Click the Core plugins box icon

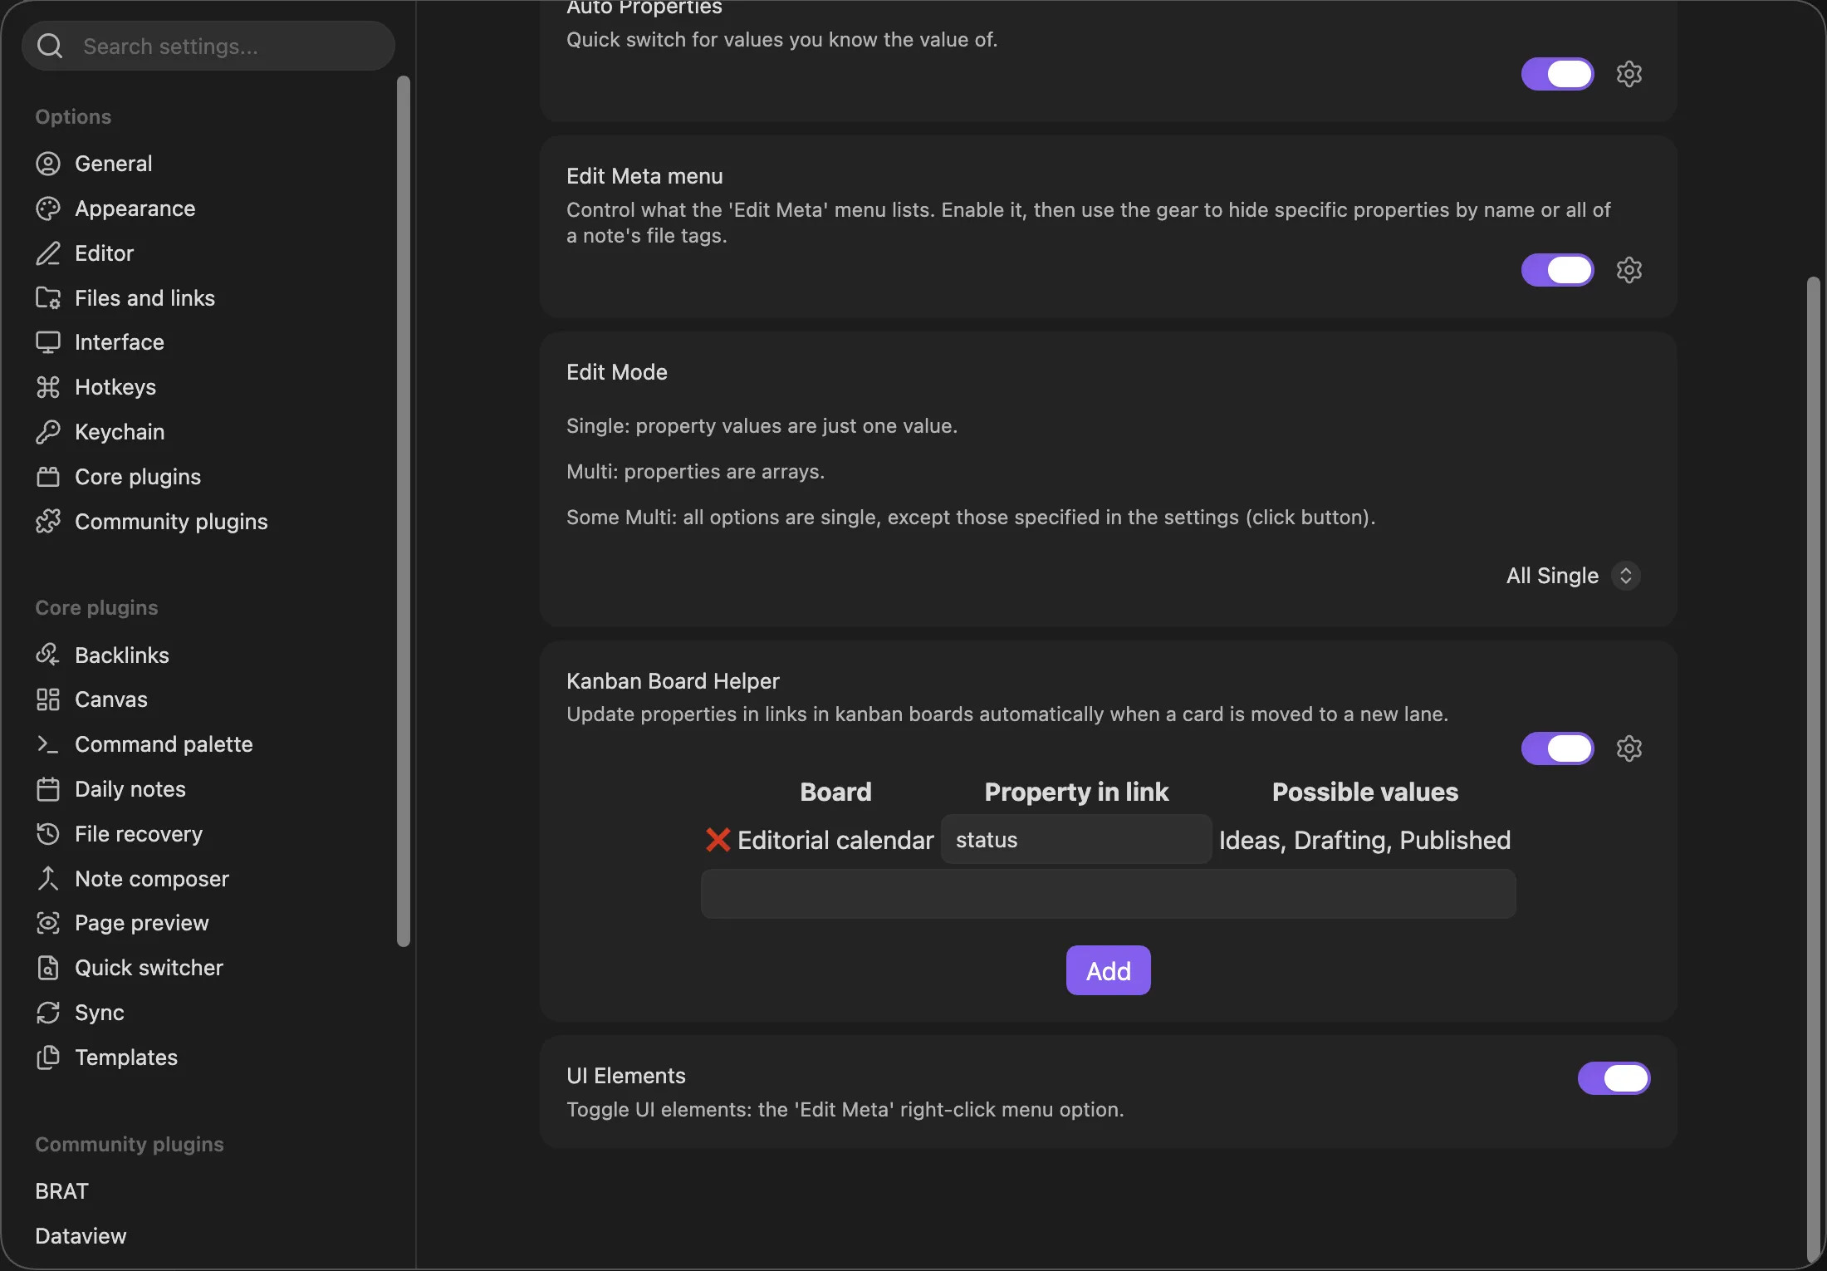click(x=48, y=477)
